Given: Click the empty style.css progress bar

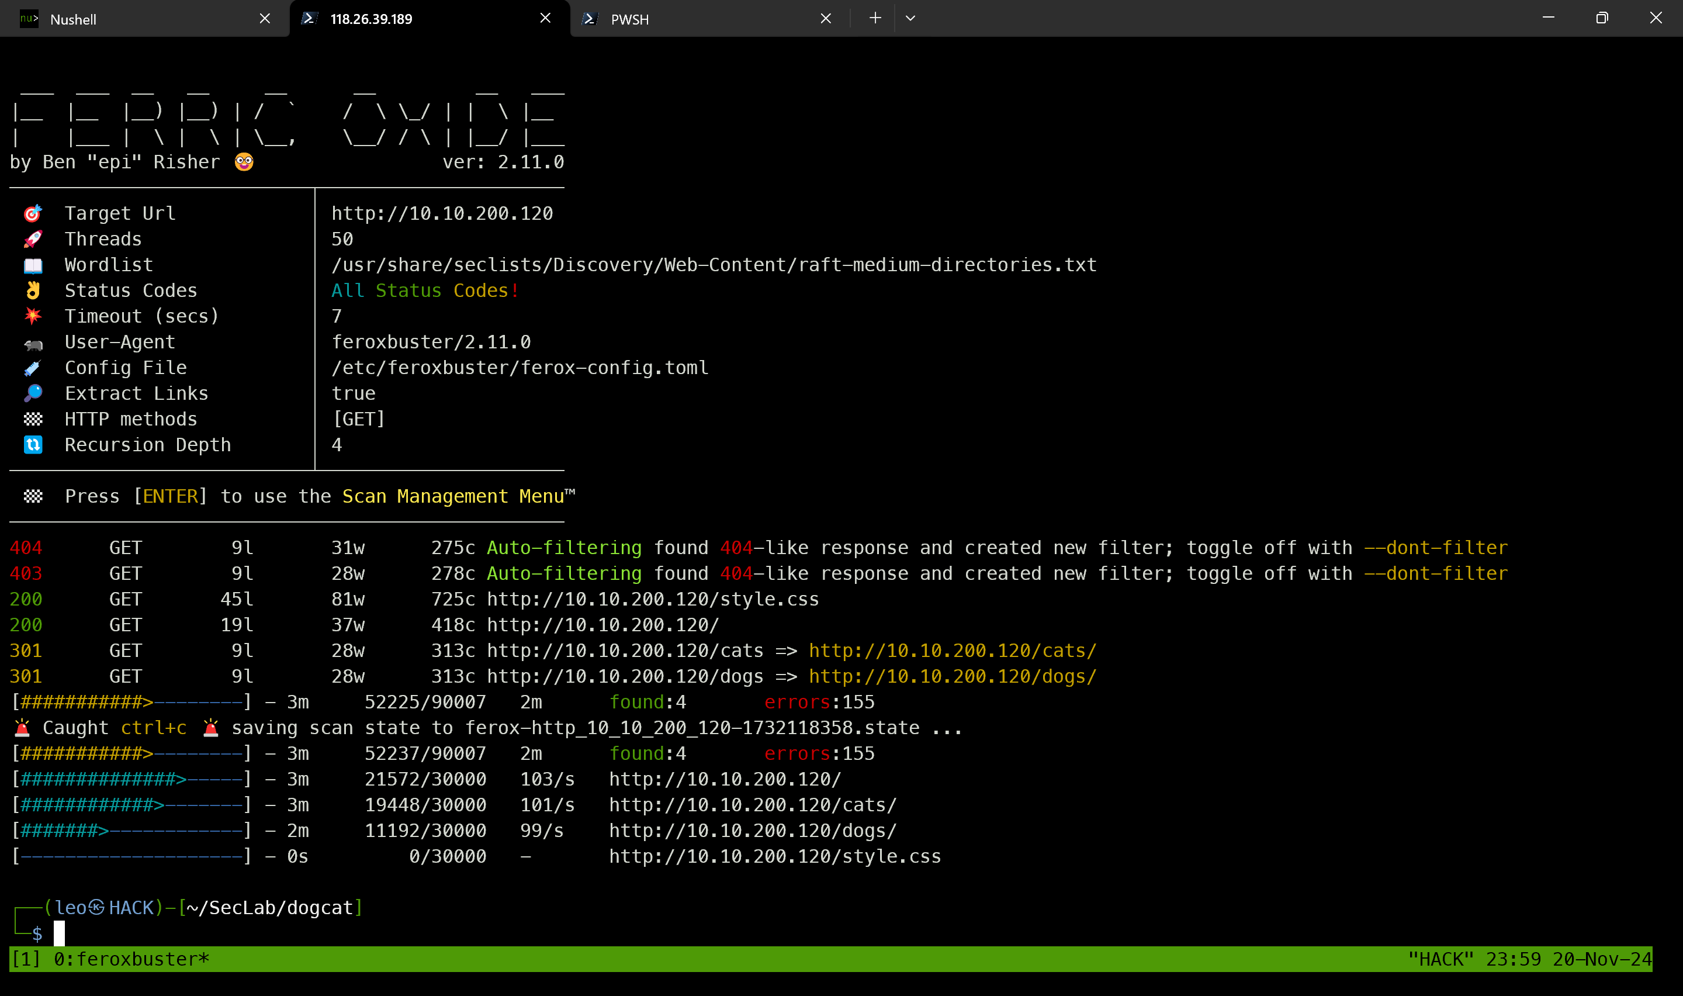Looking at the screenshot, I should click(x=131, y=856).
